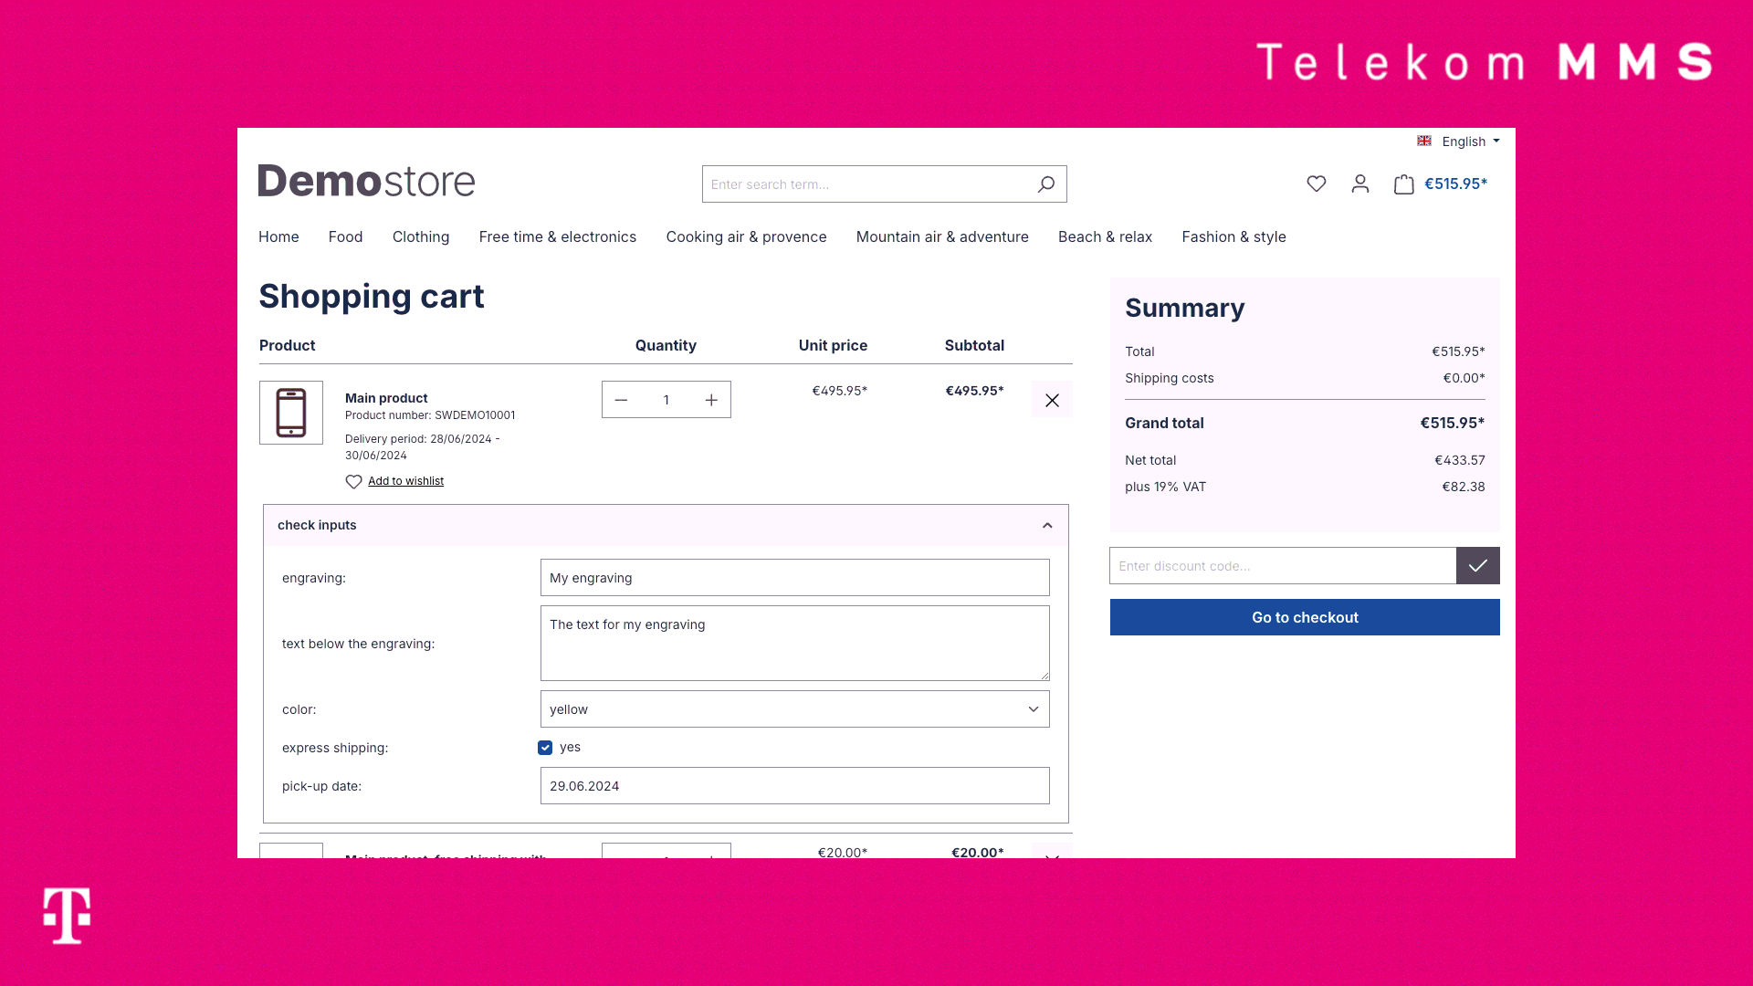Collapse the check inputs expander
Screen dimensions: 1753x986
click(1046, 525)
